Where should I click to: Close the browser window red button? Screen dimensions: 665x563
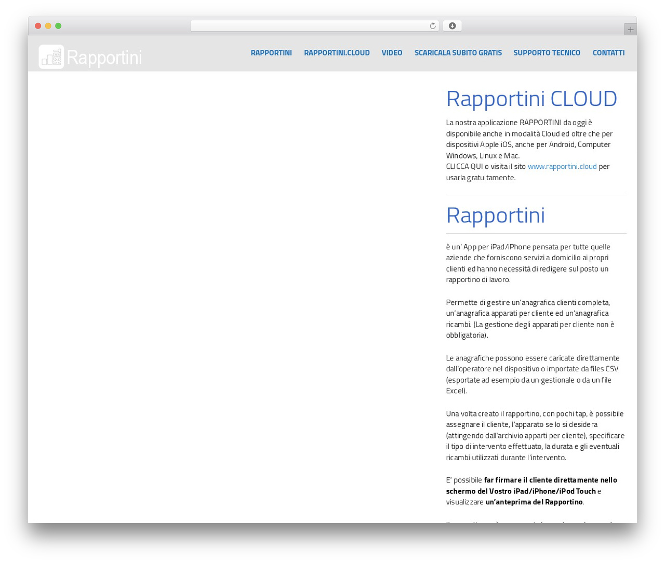[x=38, y=26]
